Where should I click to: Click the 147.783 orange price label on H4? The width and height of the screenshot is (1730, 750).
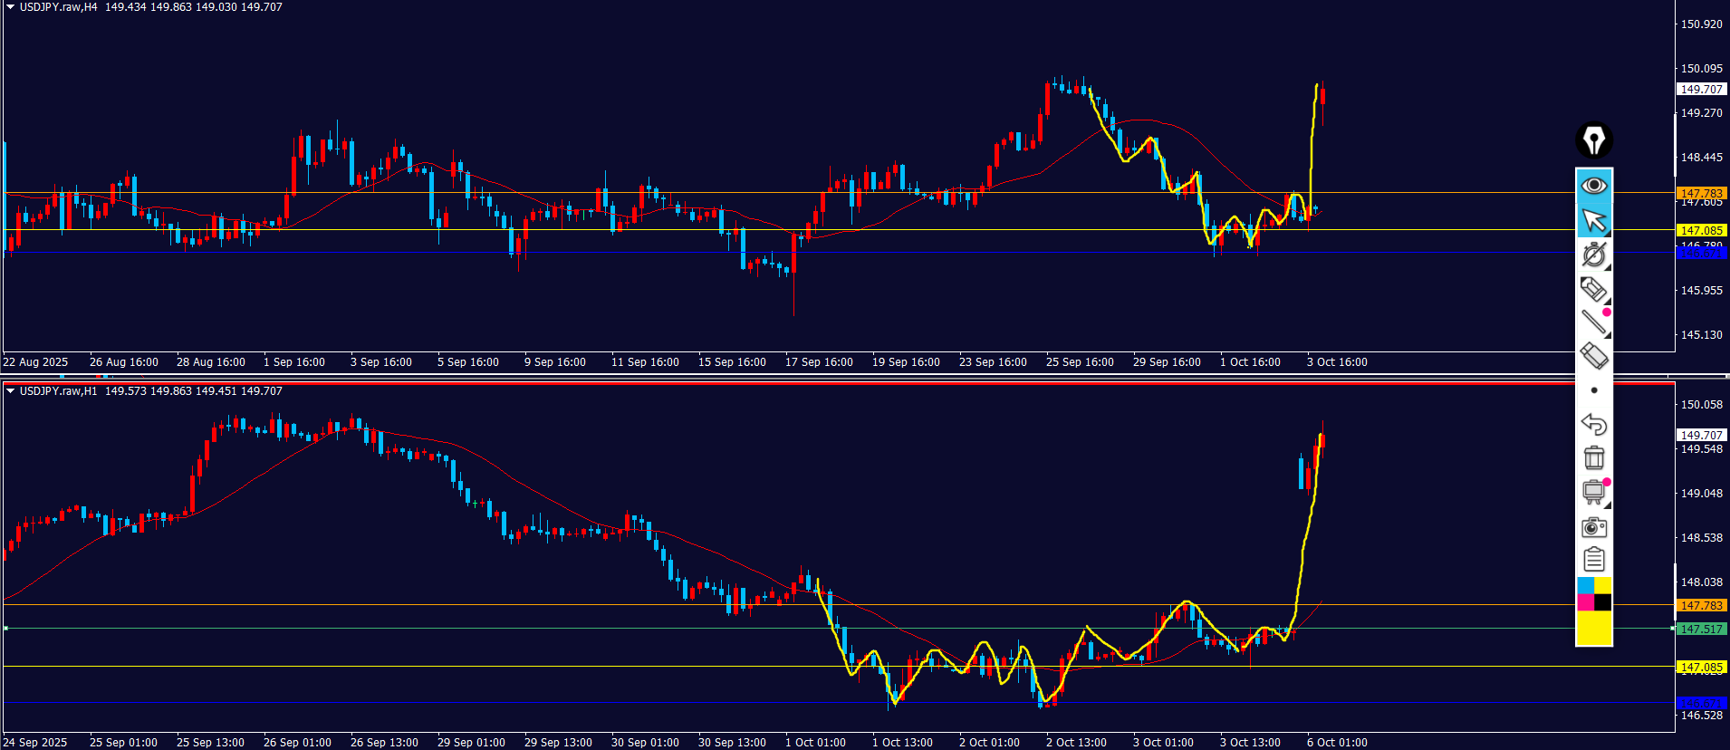click(x=1701, y=193)
